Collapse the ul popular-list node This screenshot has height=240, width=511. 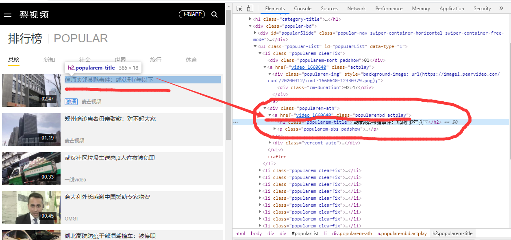click(x=255, y=46)
